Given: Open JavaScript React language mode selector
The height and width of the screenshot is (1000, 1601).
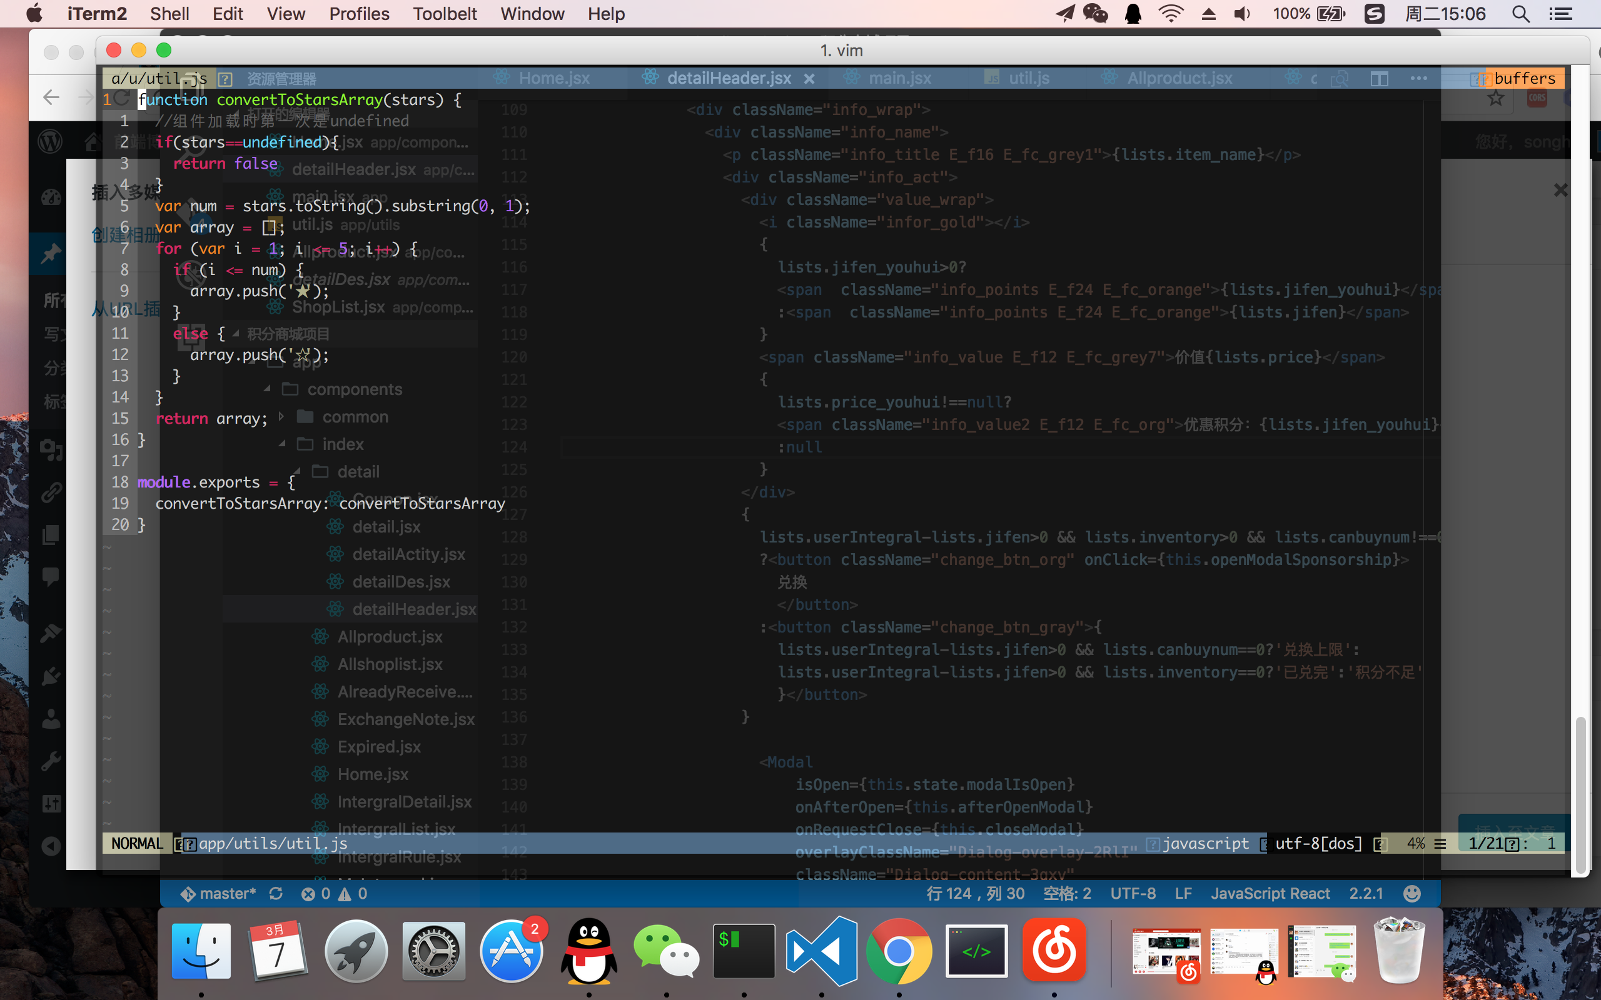Looking at the screenshot, I should 1270,894.
